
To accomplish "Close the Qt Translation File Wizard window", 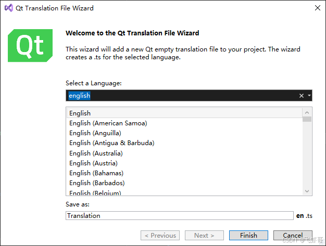I will pyautogui.click(x=318, y=8).
